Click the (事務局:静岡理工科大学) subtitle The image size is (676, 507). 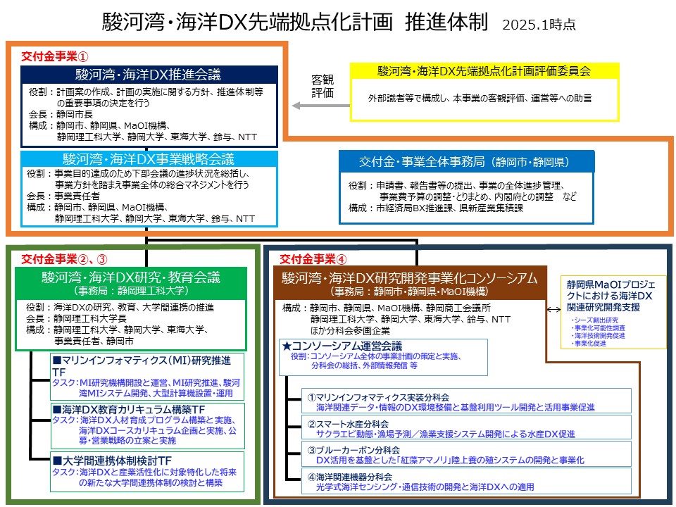click(131, 291)
